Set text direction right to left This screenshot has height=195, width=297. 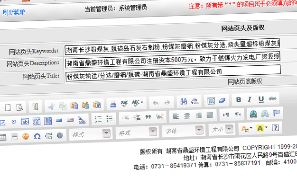tap(238, 114)
